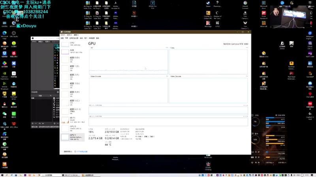The width and height of the screenshot is (316, 177).
Task: Collapse Task Manager with 简略信息
Action: click(67, 151)
